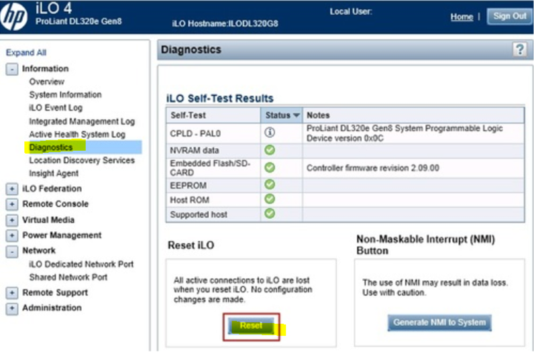Image resolution: width=534 pixels, height=358 pixels.
Task: Open Location Discovery Services
Action: click(x=82, y=160)
